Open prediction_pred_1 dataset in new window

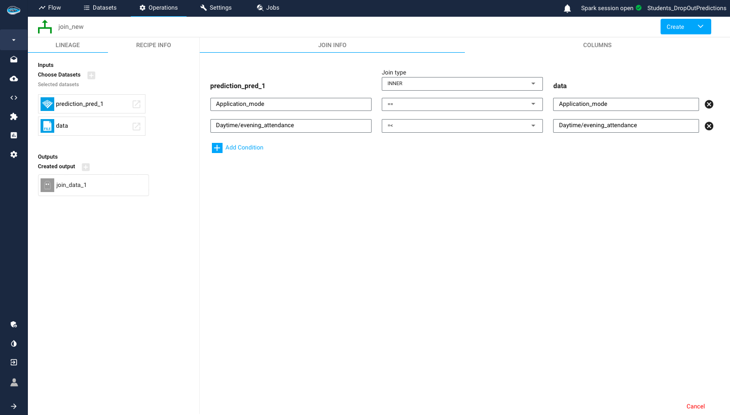pyautogui.click(x=136, y=104)
